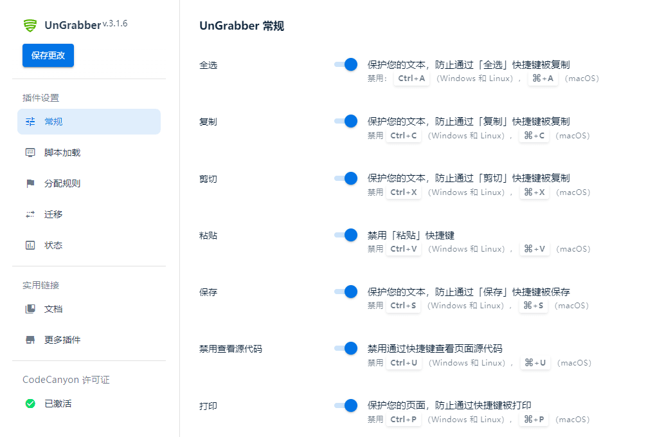This screenshot has width=646, height=437.
Task: Click the ⌘+X key badge
Action: (534, 192)
